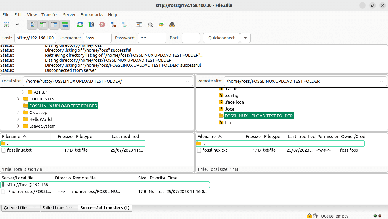Toggle transfer queue display
This screenshot has height=219, width=388.
[x=65, y=25]
